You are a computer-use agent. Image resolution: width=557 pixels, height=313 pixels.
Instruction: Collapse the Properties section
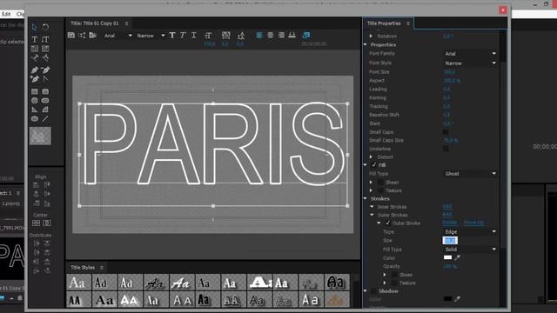pos(366,44)
